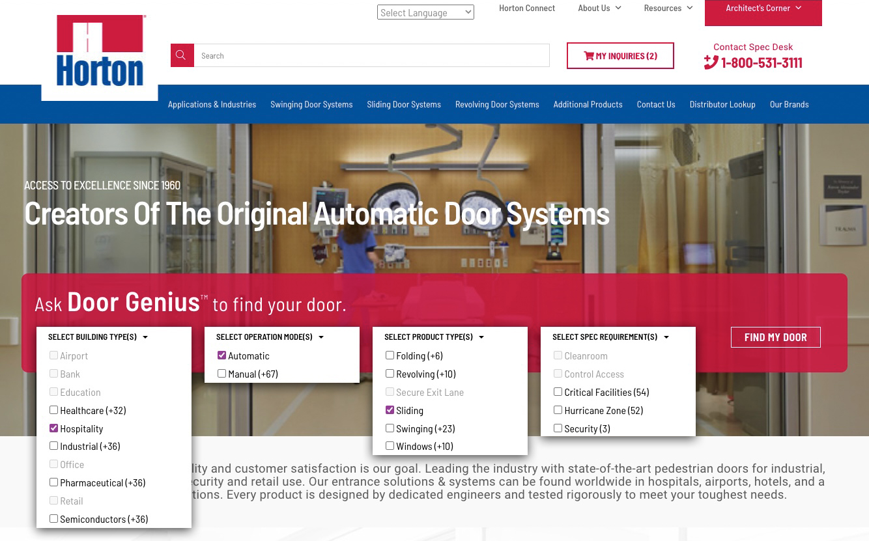Enable the Hurricane Zone spec requirement

(x=558, y=410)
